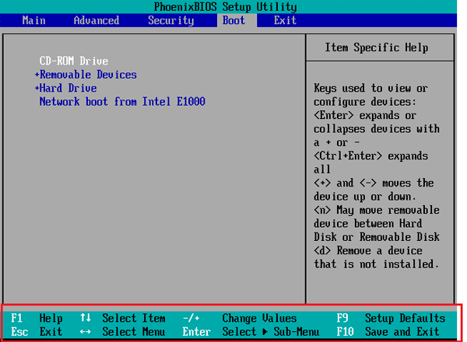467x342 pixels.
Task: Click the Esc key label
Action: pyautogui.click(x=19, y=332)
